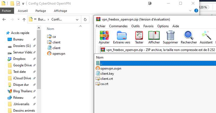Click the navigation pane vertical scrollbar thumb
The image size is (216, 113).
39,59
